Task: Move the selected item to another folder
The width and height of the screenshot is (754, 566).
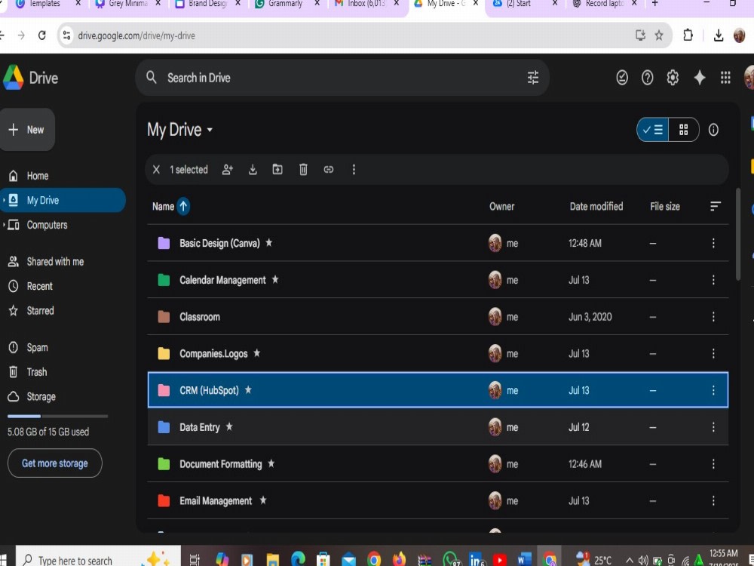Action: click(277, 169)
